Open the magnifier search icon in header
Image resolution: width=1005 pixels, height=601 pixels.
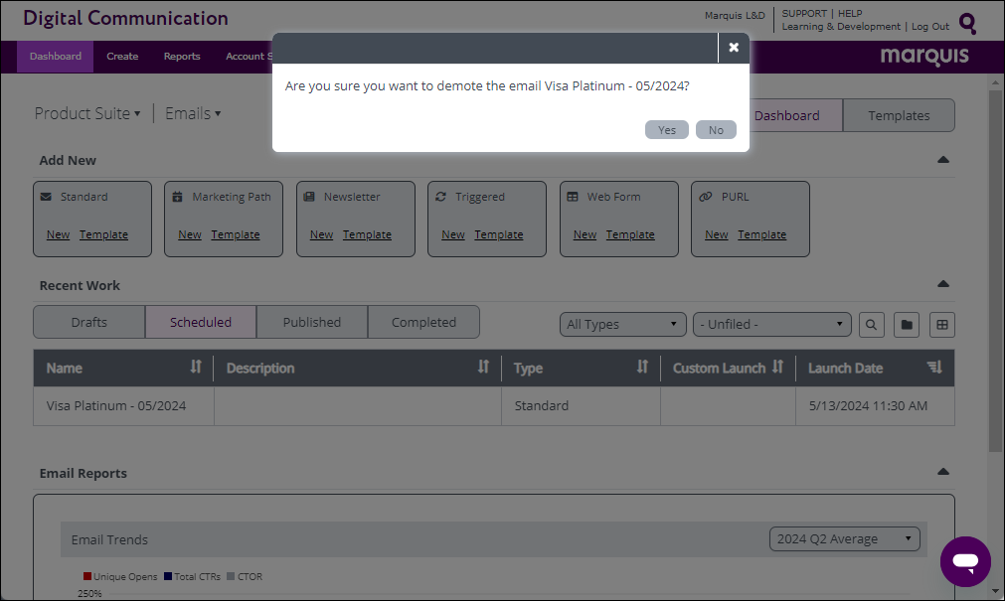pyautogui.click(x=968, y=24)
